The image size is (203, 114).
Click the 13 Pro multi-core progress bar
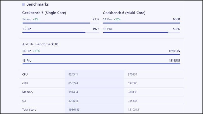136,32
